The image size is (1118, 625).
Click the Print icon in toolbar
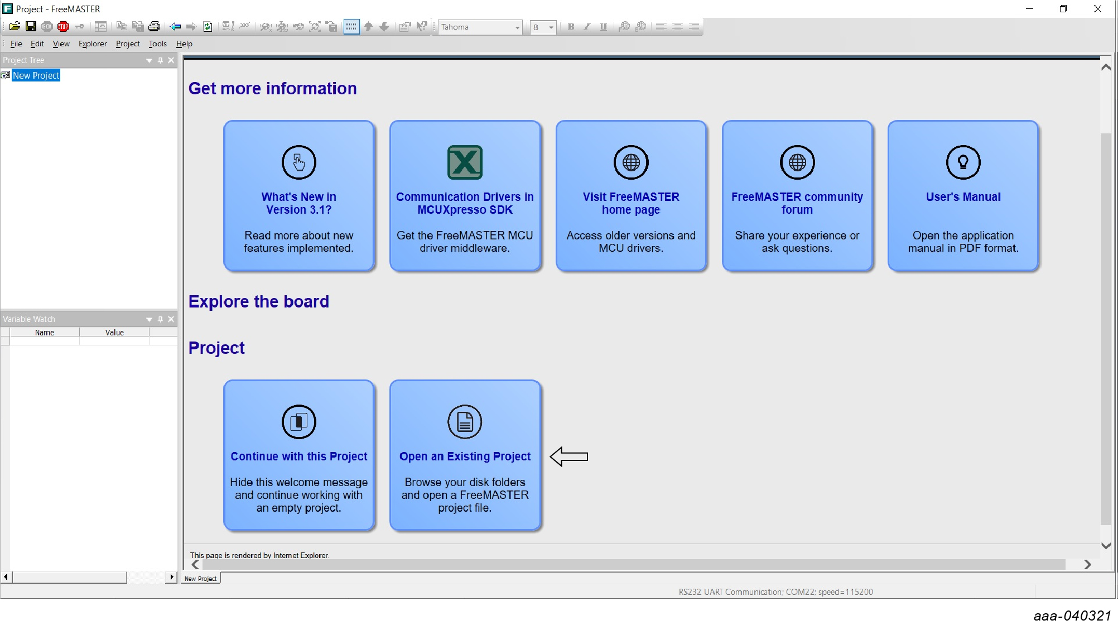[x=155, y=26]
